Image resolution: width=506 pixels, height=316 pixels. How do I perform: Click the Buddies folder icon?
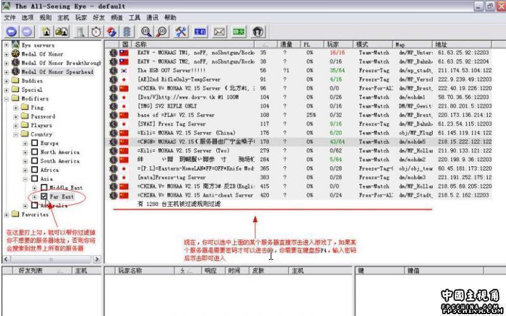tap(15, 80)
